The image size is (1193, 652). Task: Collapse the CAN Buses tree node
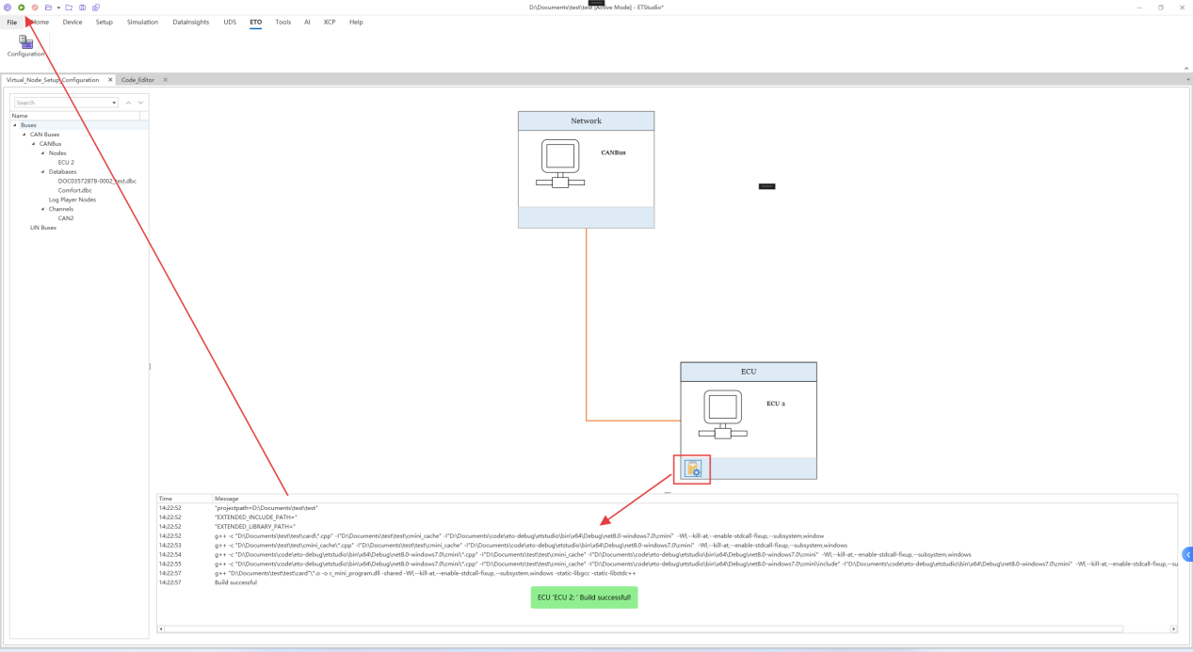coord(24,135)
